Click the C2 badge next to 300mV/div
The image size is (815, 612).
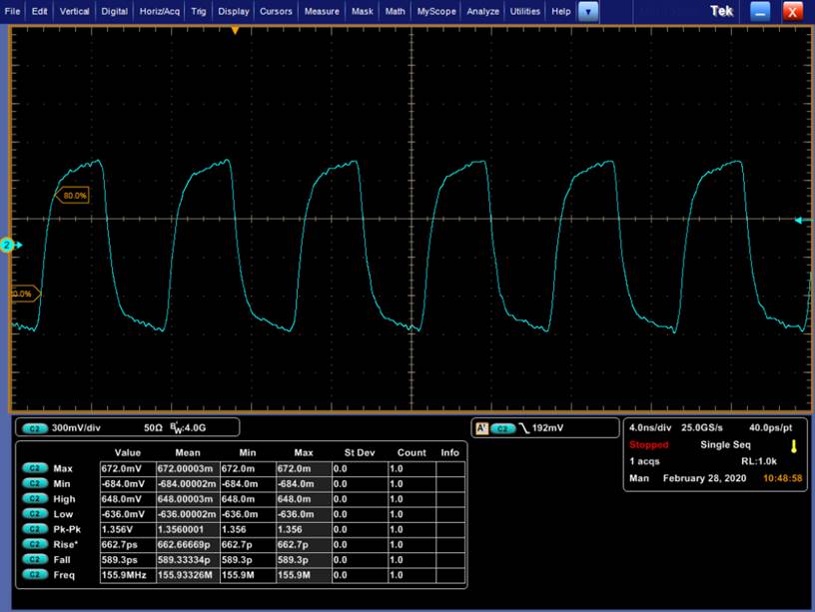coord(34,428)
